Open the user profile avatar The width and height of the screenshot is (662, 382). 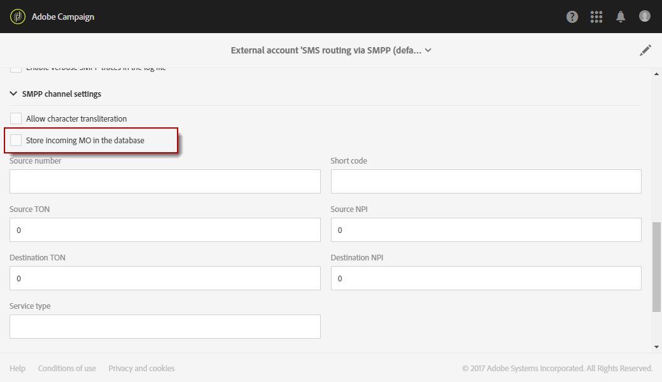645,17
